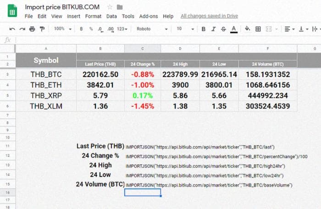Click into the formula bar
321x209 pixels.
click(x=168, y=40)
